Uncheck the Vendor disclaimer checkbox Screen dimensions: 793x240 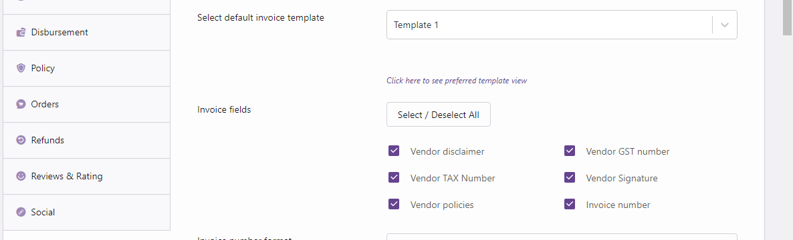tap(394, 151)
